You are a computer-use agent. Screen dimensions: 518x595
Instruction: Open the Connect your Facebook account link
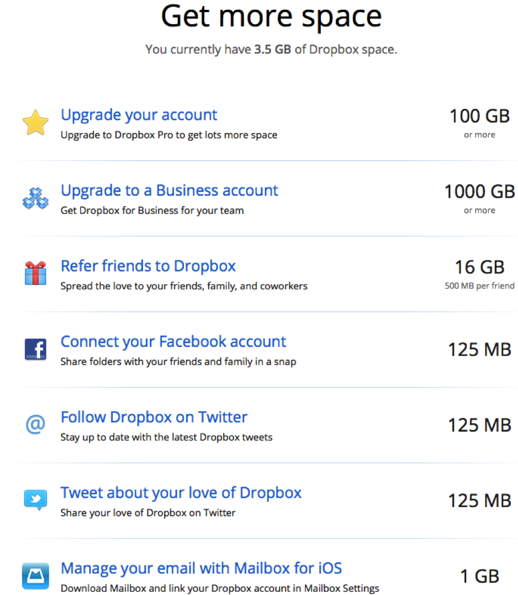coord(173,341)
